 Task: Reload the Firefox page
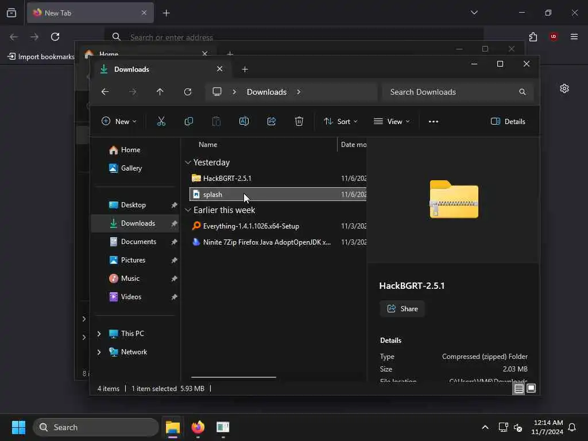coord(55,37)
